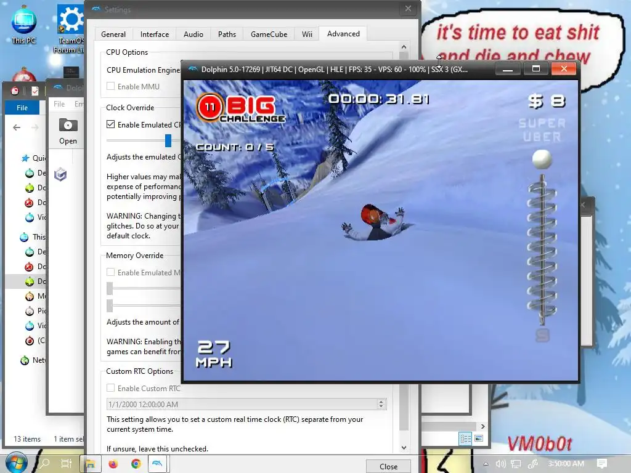Viewport: 631px width, 473px height.
Task: Switch to Paths settings tab
Action: (x=227, y=34)
